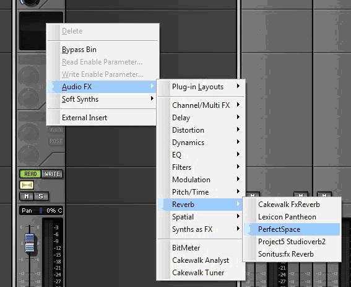Expand Plug-in Layouts submenu
351x287 pixels.
(201, 87)
